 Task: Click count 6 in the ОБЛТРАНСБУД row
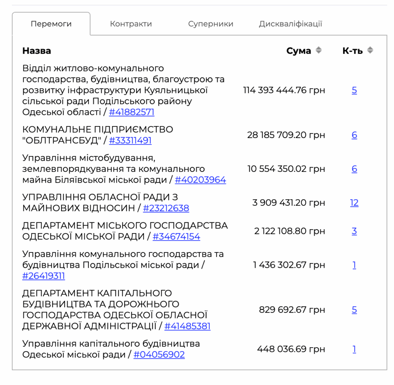pyautogui.click(x=354, y=135)
